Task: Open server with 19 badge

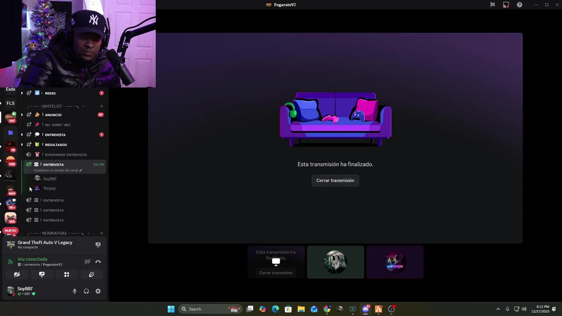Action: click(x=11, y=147)
